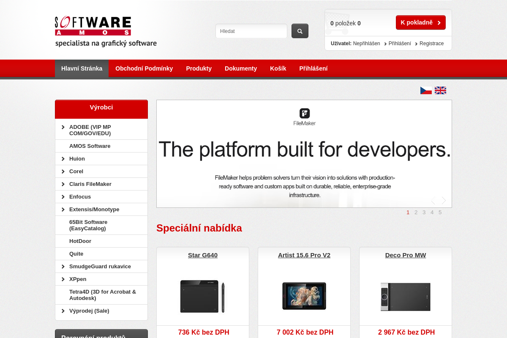Go to banner slide 5

440,213
